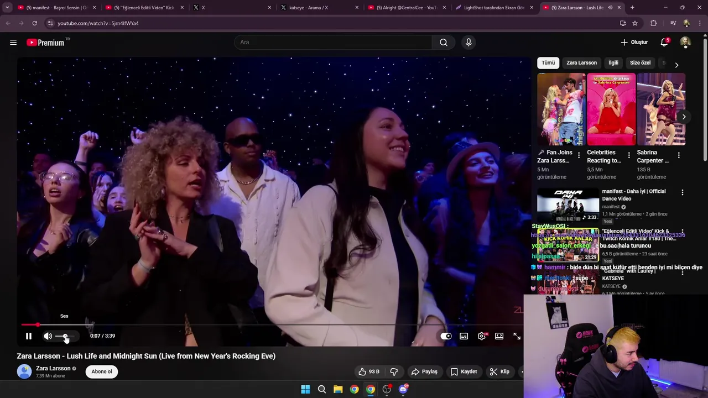Open manifest - Daha İyi Official Dance Video title
708x398 pixels.
634,195
